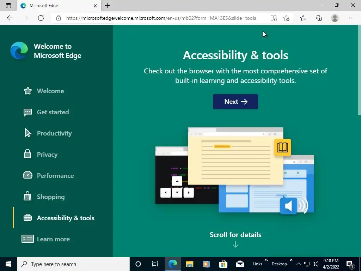Screen dimensions: 361x271
Task: Open the notification center icon
Action: 350,264
